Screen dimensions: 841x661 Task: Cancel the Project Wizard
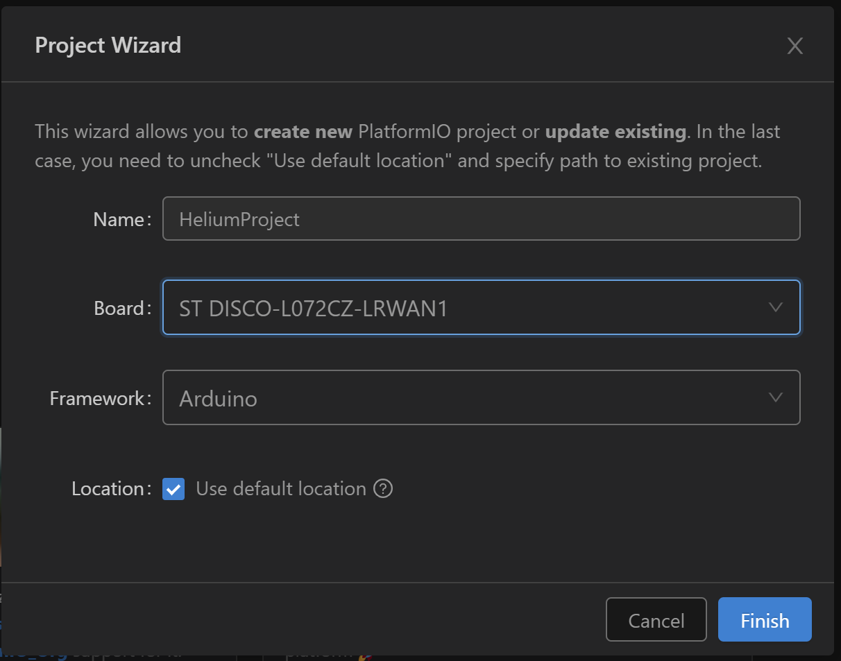point(656,620)
